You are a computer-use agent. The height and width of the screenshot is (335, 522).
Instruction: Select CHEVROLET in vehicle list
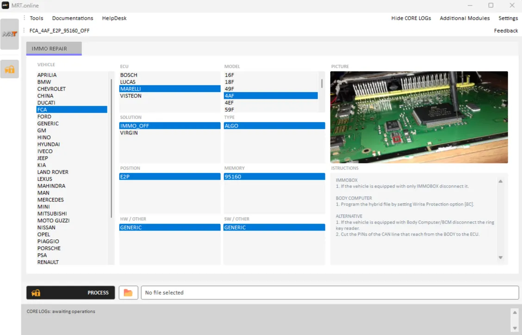click(72, 89)
